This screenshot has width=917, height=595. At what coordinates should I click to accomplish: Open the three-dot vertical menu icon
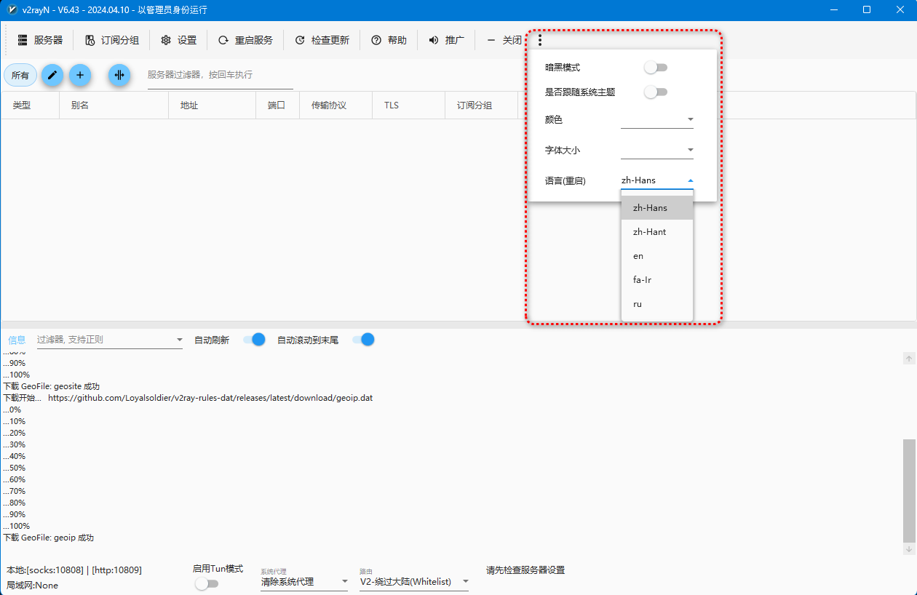pos(539,41)
